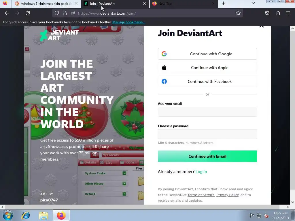Click Firefox taskbar button
This screenshot has width=295, height=221.
(x=61, y=215)
